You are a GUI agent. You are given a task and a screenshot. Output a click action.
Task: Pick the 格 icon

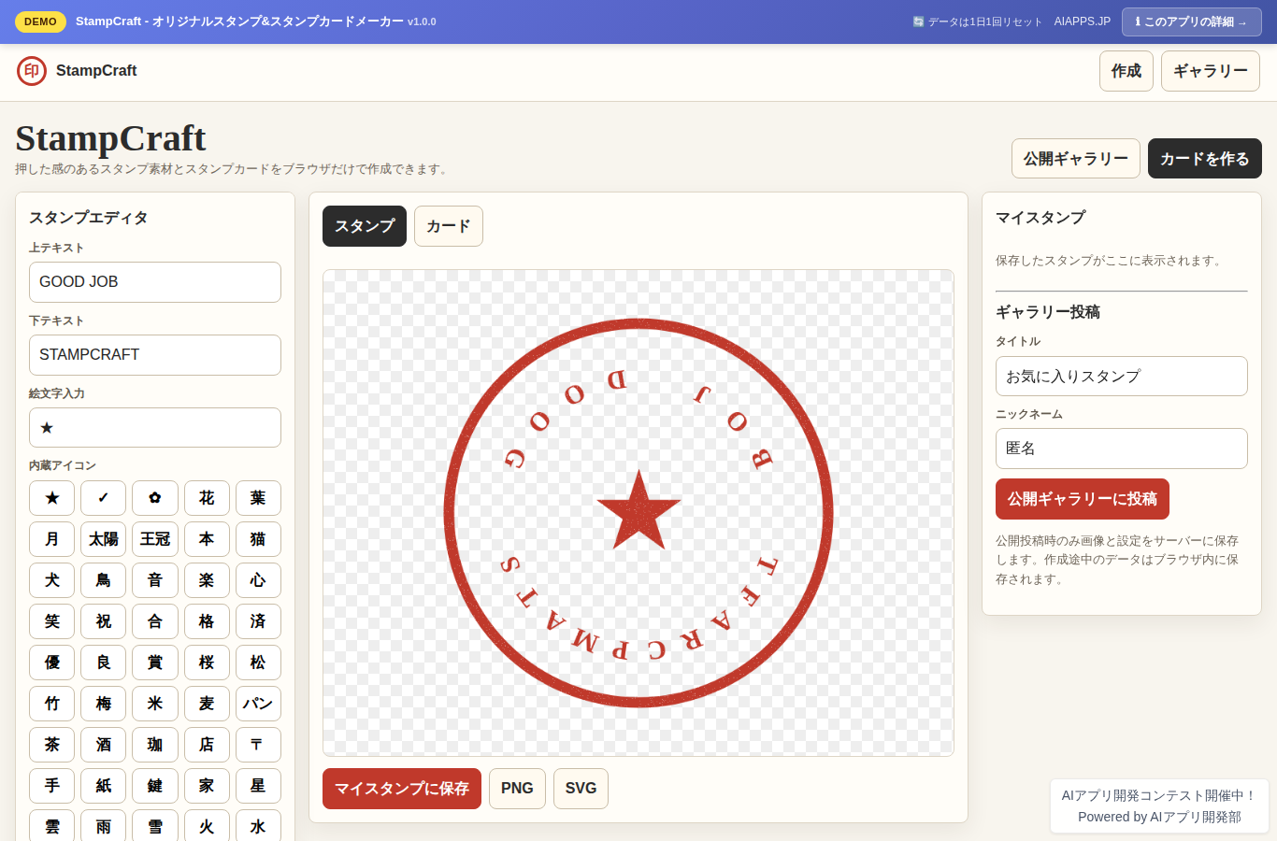207,621
